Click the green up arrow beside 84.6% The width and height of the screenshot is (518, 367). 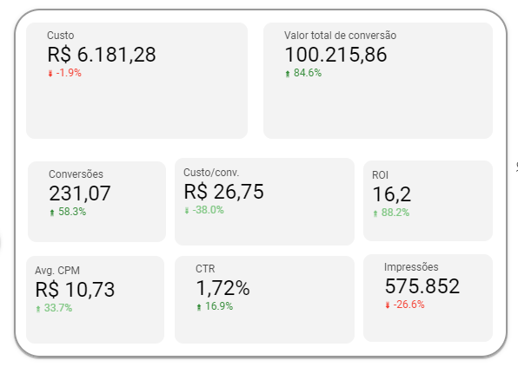(x=288, y=74)
